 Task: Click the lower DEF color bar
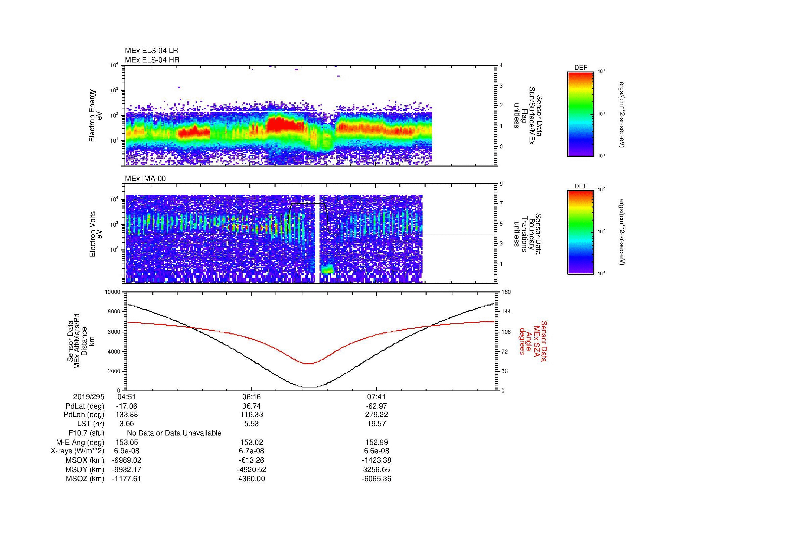tap(581, 232)
